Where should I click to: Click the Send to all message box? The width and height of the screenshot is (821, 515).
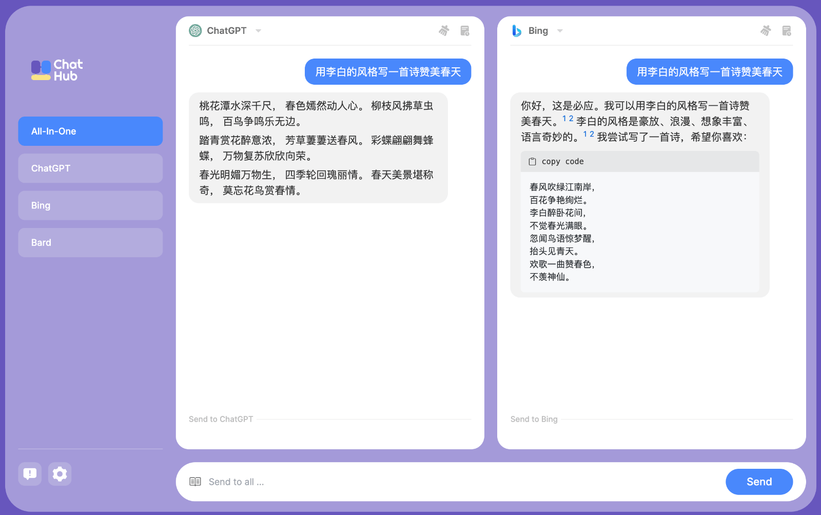462,482
